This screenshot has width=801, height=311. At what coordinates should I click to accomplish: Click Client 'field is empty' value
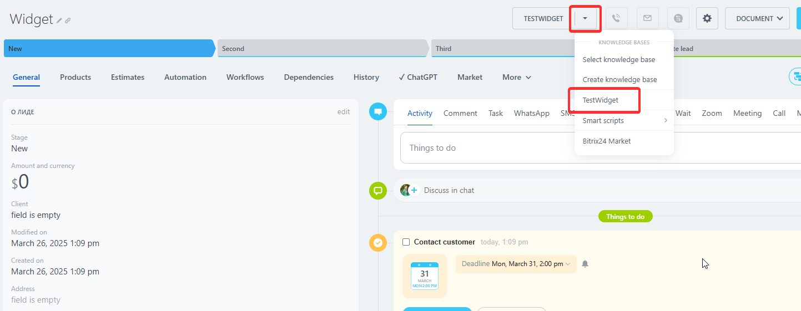(36, 215)
